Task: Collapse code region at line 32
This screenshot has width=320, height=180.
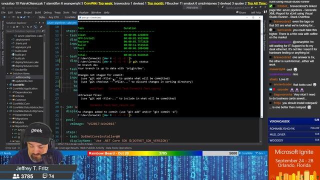Action: [x=61, y=119]
